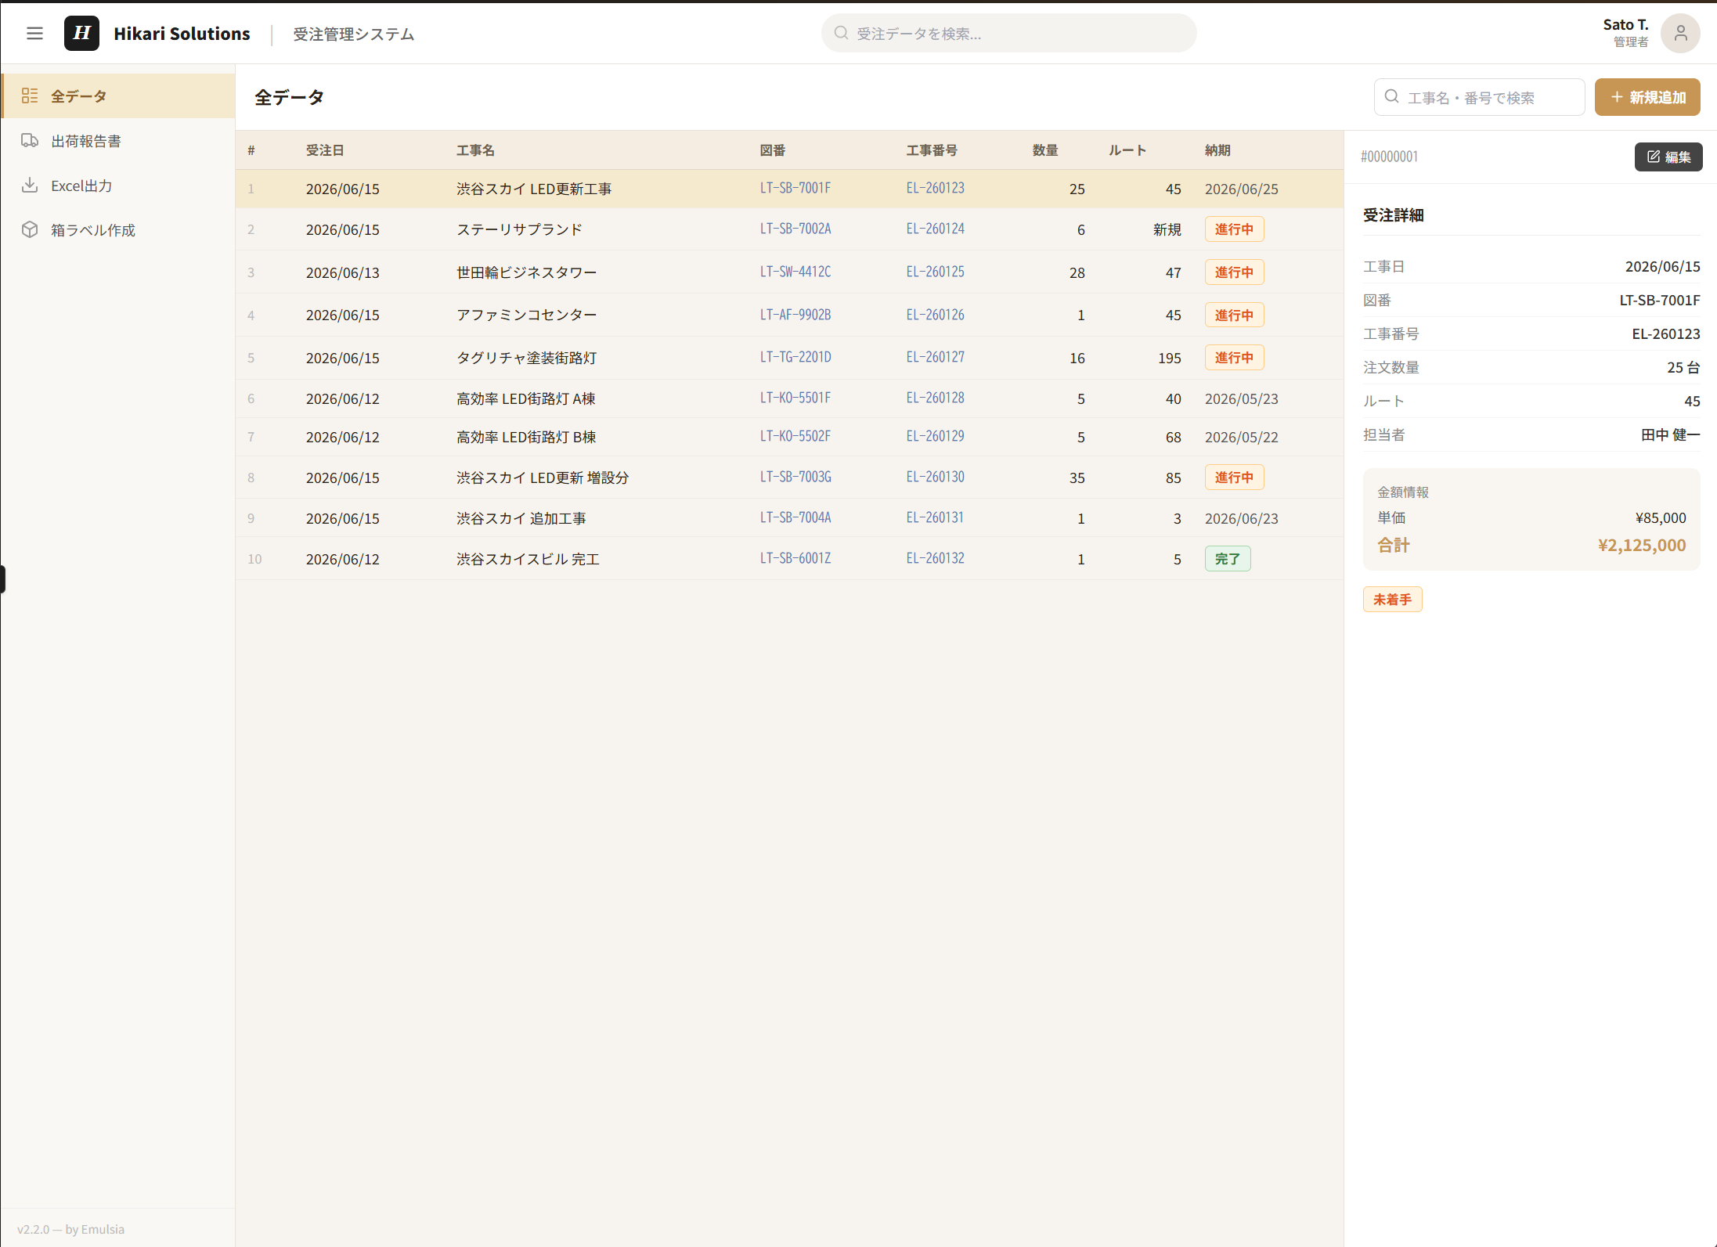Open drawing link LT-KO-5501F
This screenshot has width=1717, height=1247.
pyautogui.click(x=795, y=398)
